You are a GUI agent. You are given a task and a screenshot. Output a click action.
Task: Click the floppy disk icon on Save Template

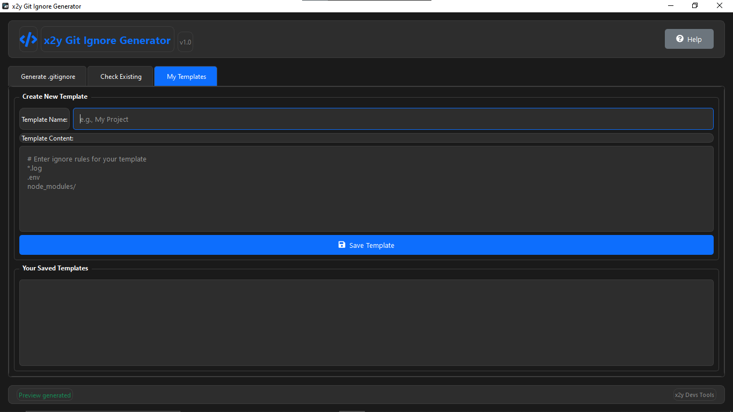click(x=342, y=245)
